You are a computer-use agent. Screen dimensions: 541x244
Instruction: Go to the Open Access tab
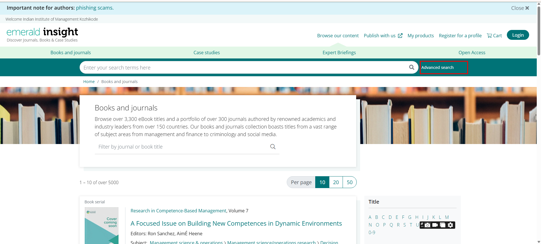[x=472, y=53]
